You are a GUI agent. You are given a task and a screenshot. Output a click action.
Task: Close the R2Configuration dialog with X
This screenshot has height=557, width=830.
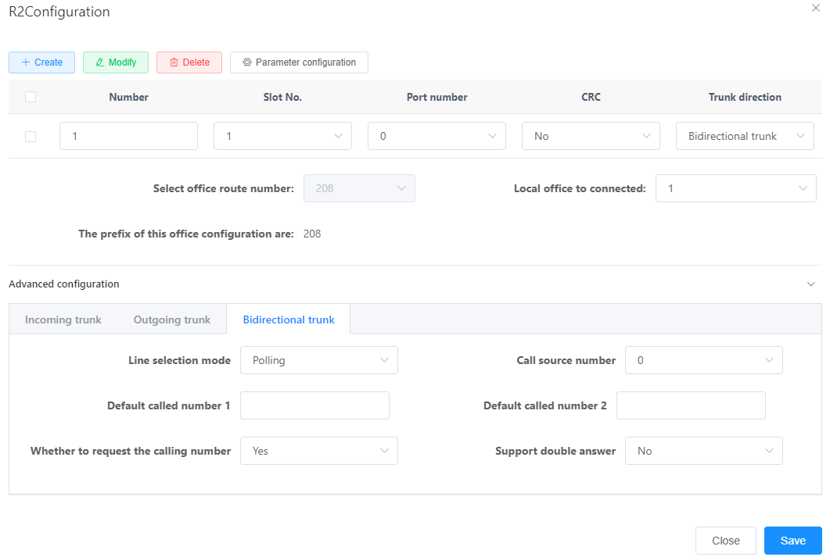pos(816,8)
